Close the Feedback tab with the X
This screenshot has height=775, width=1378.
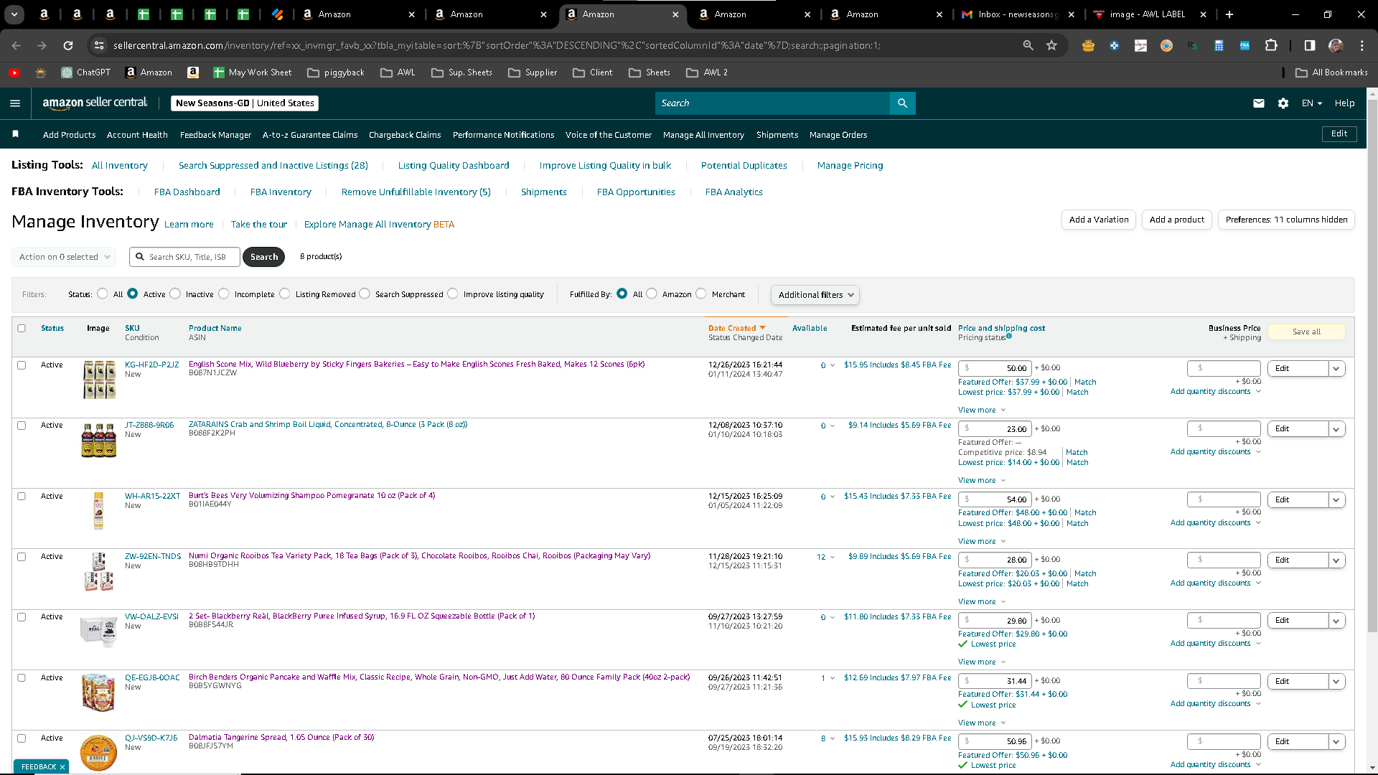pos(62,767)
